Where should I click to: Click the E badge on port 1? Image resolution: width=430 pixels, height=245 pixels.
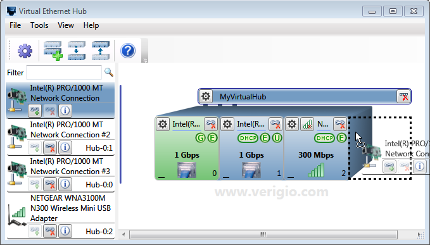click(265, 138)
